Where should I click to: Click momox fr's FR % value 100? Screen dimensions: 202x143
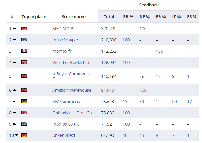click(160, 51)
